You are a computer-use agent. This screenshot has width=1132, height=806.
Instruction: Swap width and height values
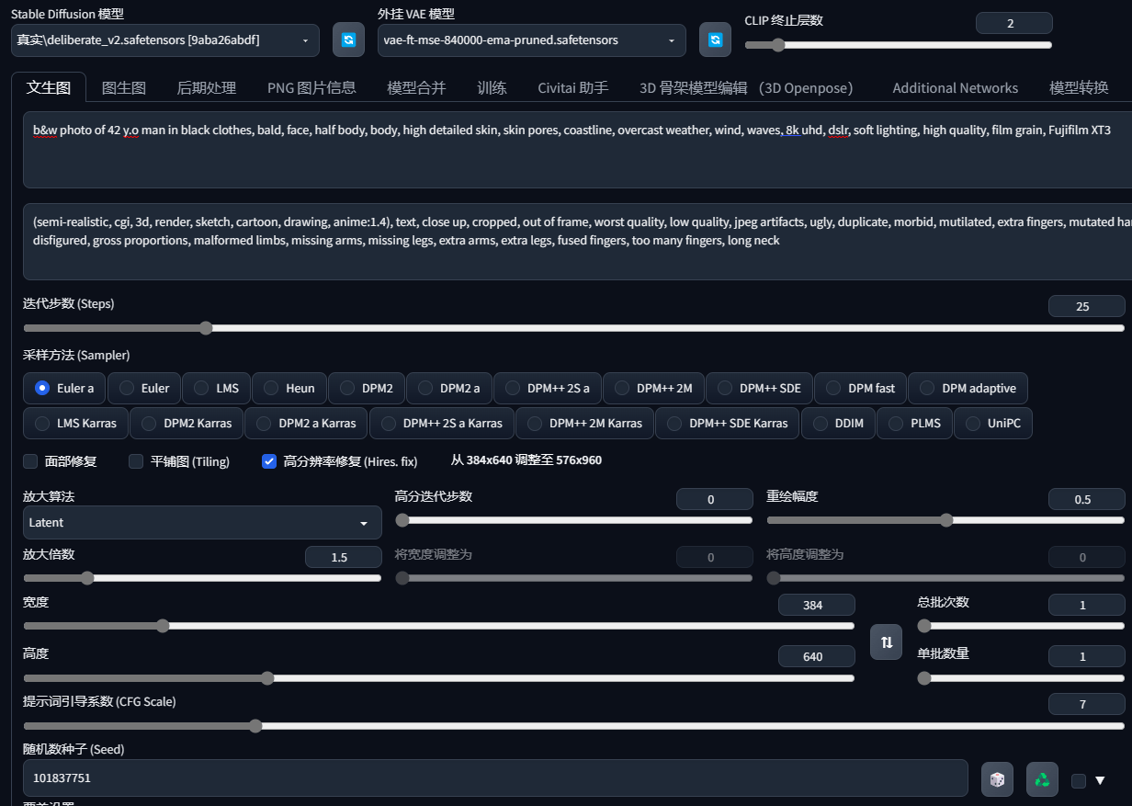[887, 642]
